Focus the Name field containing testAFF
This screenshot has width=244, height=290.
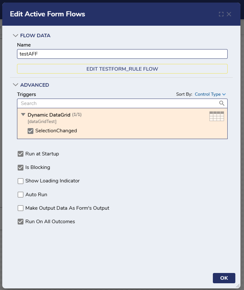122,54
